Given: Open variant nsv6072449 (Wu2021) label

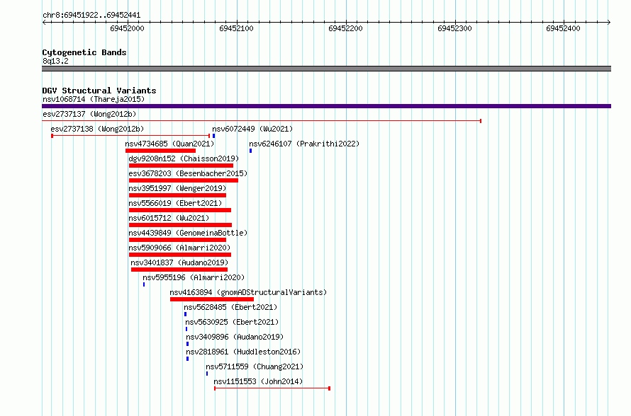Looking at the screenshot, I should click(x=252, y=129).
